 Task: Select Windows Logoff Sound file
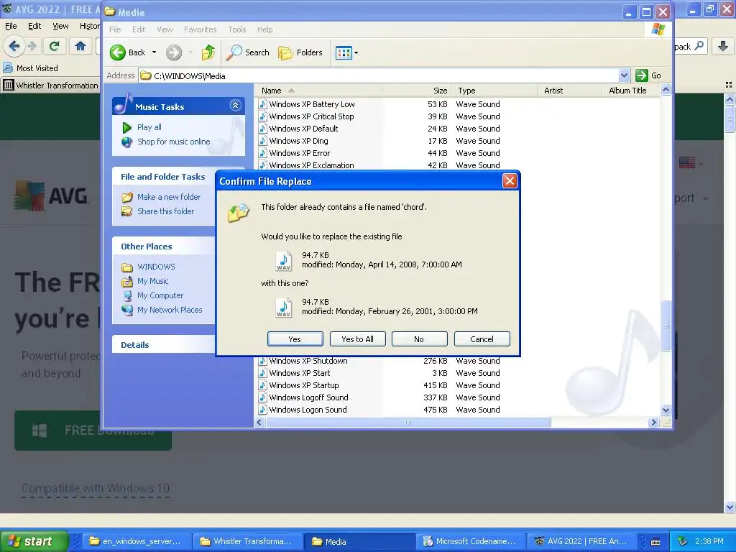(308, 397)
